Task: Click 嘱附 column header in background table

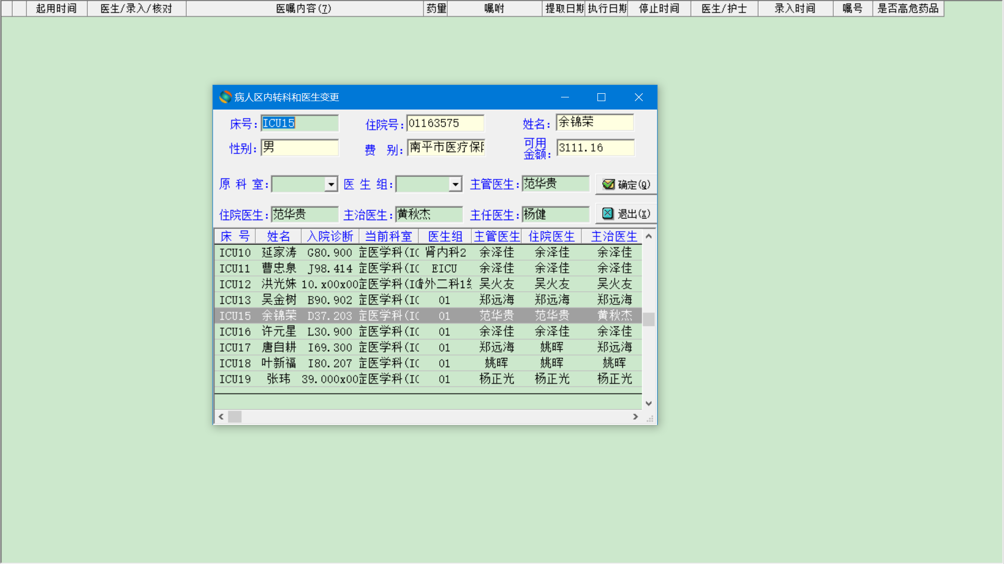Action: pyautogui.click(x=495, y=8)
